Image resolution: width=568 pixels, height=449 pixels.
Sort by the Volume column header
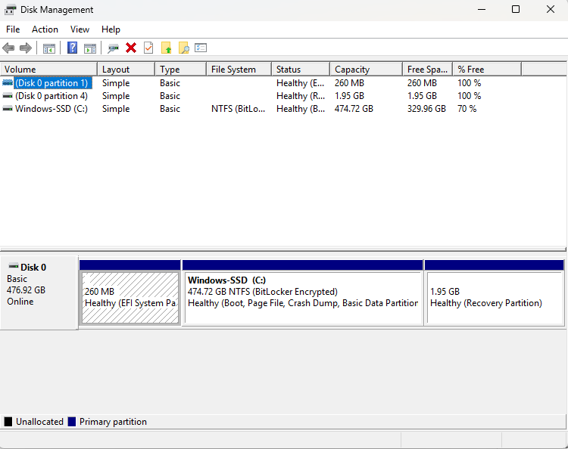49,69
